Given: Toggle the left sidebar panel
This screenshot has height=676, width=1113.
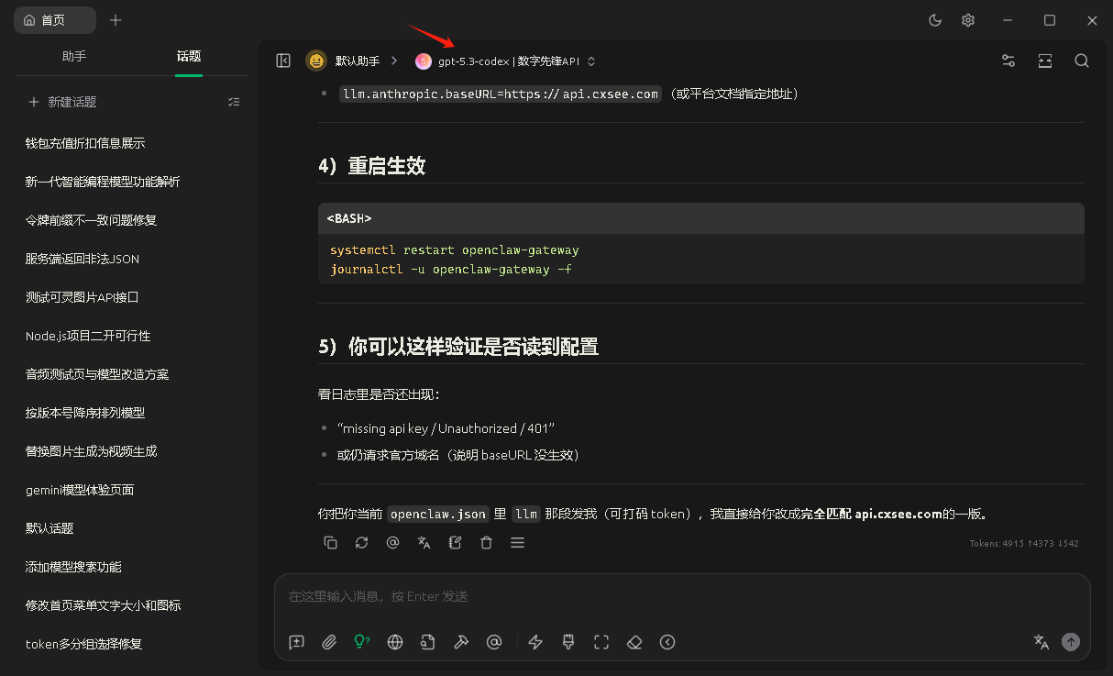Looking at the screenshot, I should [x=283, y=61].
